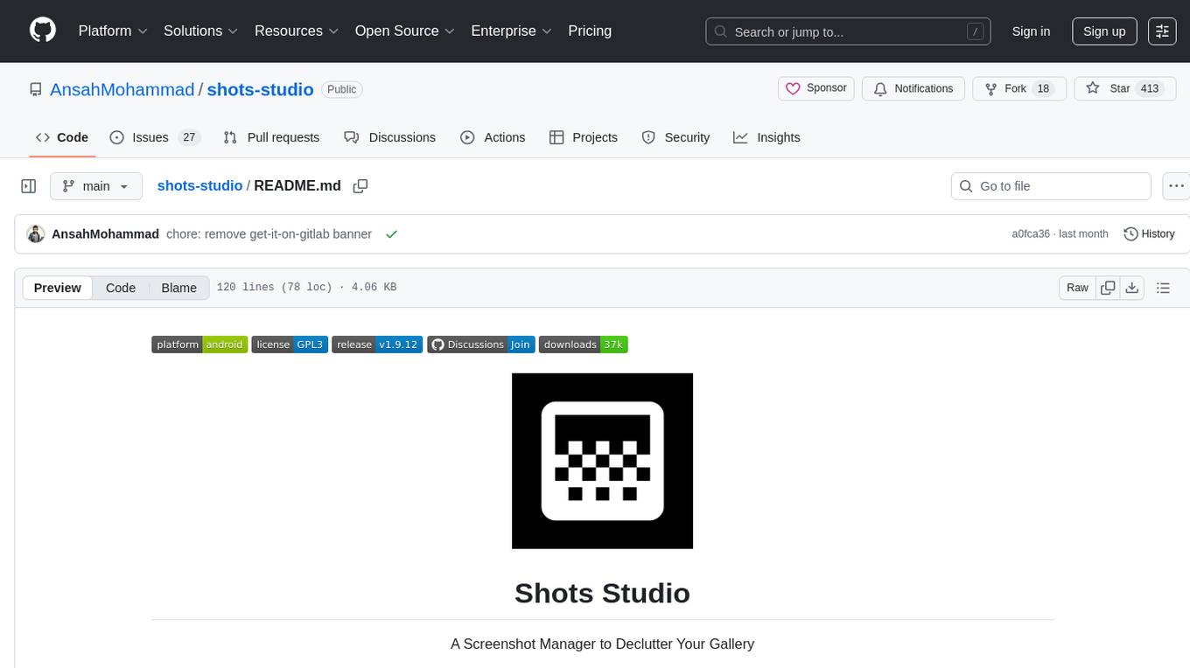Copy raw file contents

coord(1108,288)
